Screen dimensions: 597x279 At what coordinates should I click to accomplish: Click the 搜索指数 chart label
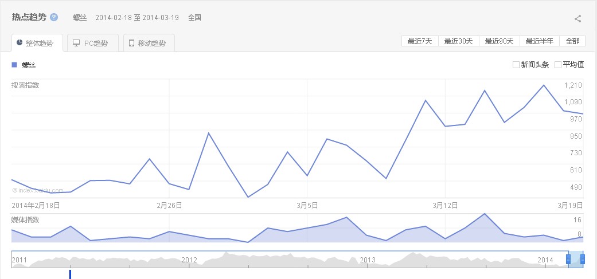pyautogui.click(x=25, y=85)
